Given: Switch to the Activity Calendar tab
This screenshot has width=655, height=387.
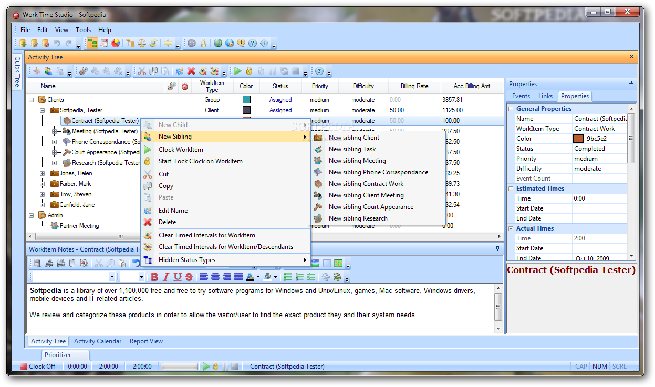Looking at the screenshot, I should tap(98, 341).
